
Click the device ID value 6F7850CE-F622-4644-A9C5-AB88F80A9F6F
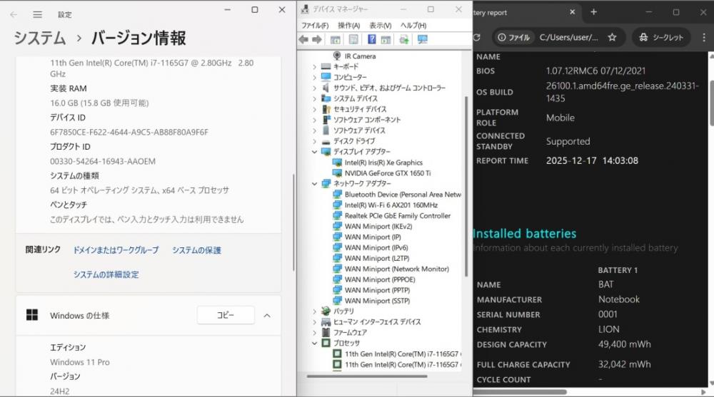[x=129, y=133]
